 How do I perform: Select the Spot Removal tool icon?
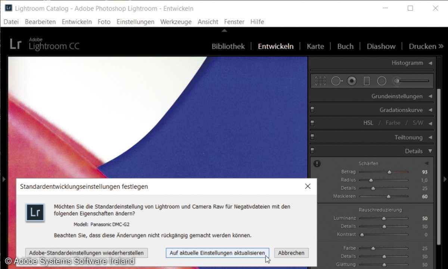[x=337, y=81]
